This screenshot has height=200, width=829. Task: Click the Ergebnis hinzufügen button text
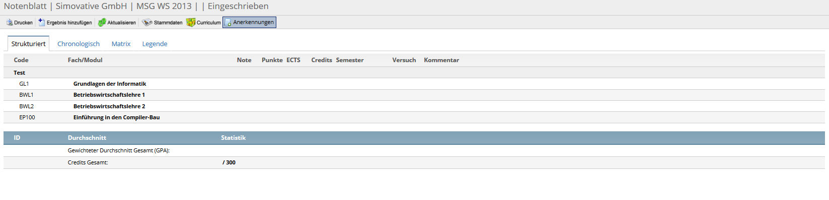(x=69, y=23)
